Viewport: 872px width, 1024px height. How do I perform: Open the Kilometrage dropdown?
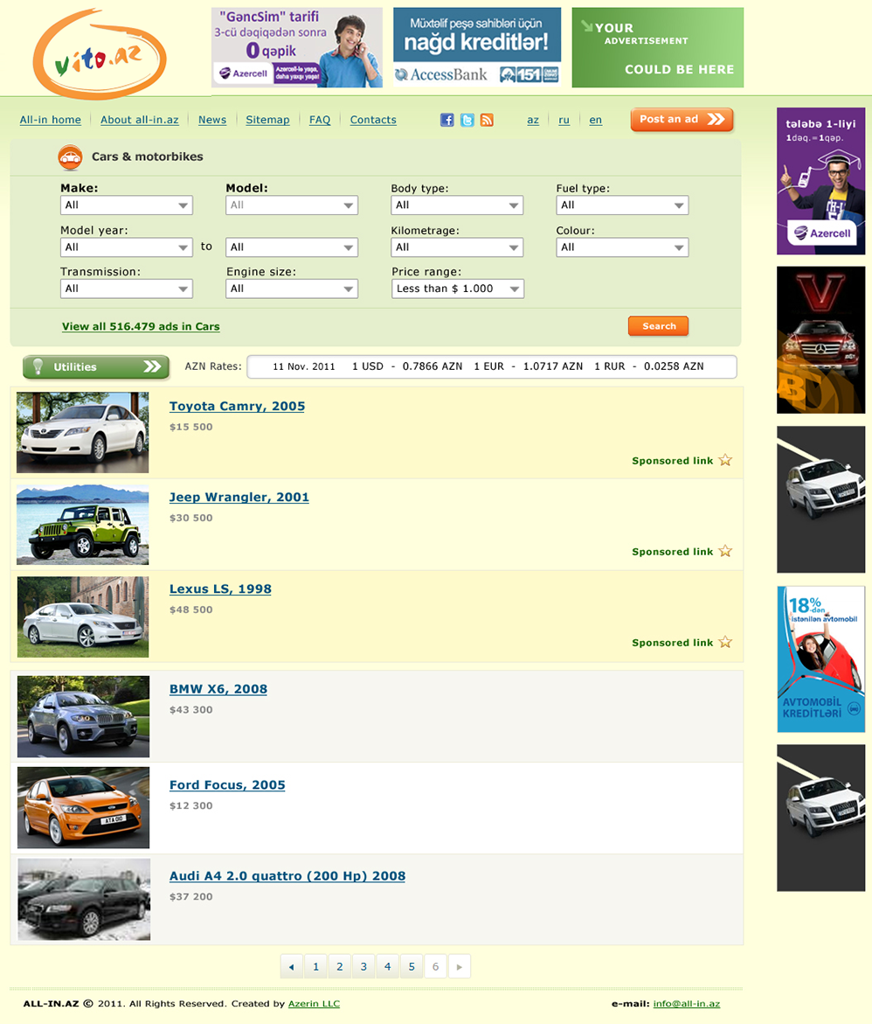tap(457, 247)
